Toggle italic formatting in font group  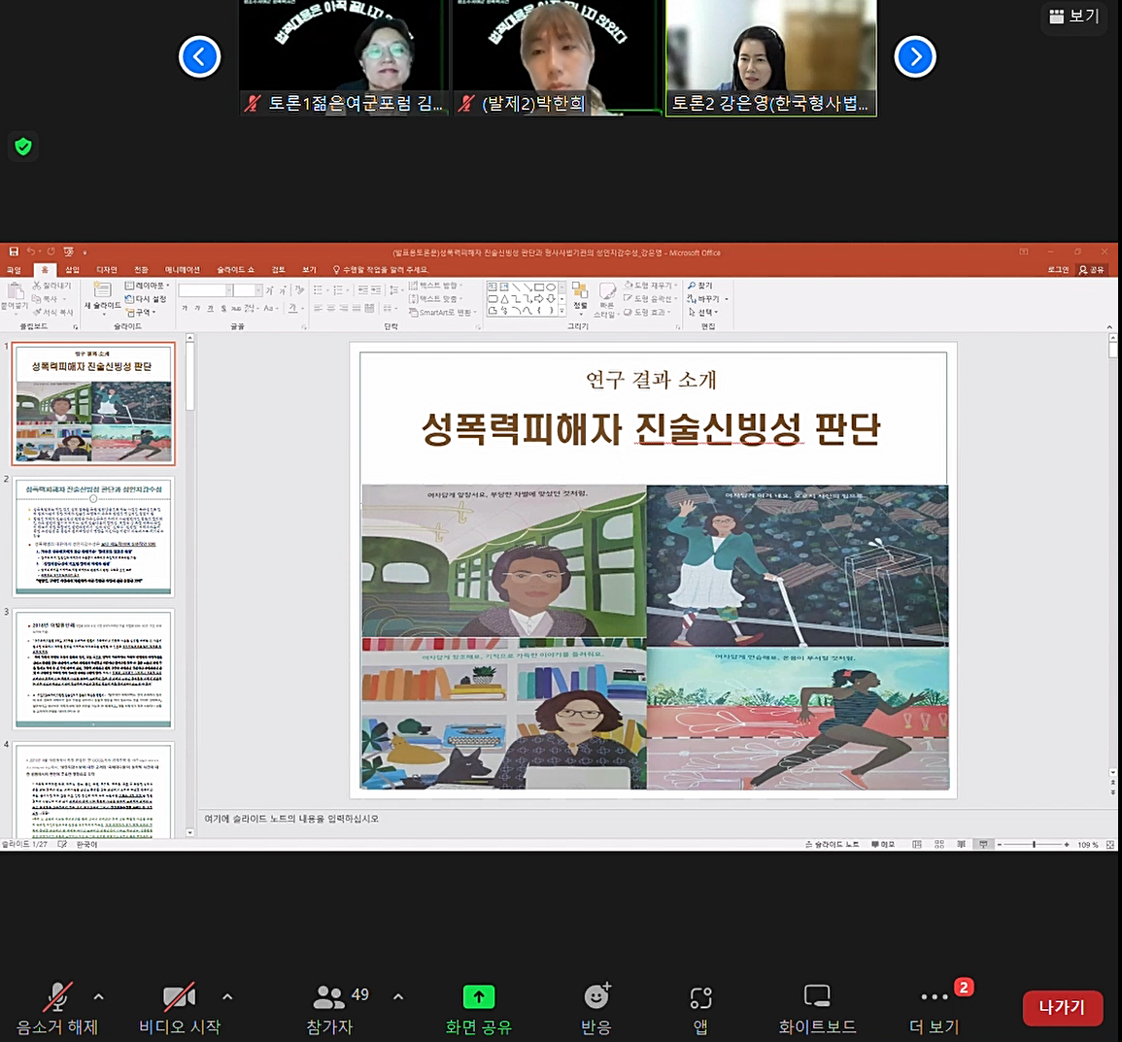[197, 308]
